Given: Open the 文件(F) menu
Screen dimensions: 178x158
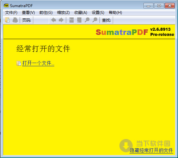Looking at the screenshot, I should pos(11,13).
